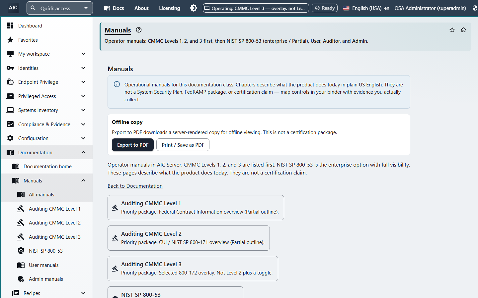
Task: Click the AIC logo
Action: pos(13,8)
